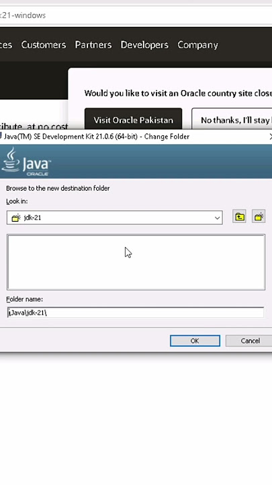The width and height of the screenshot is (272, 485).
Task: Close the Change Folder dialog
Action: coord(271,136)
